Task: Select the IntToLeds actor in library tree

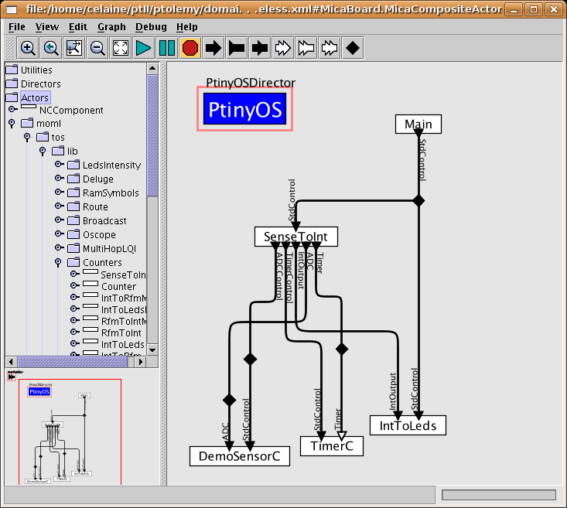Action: click(x=122, y=344)
